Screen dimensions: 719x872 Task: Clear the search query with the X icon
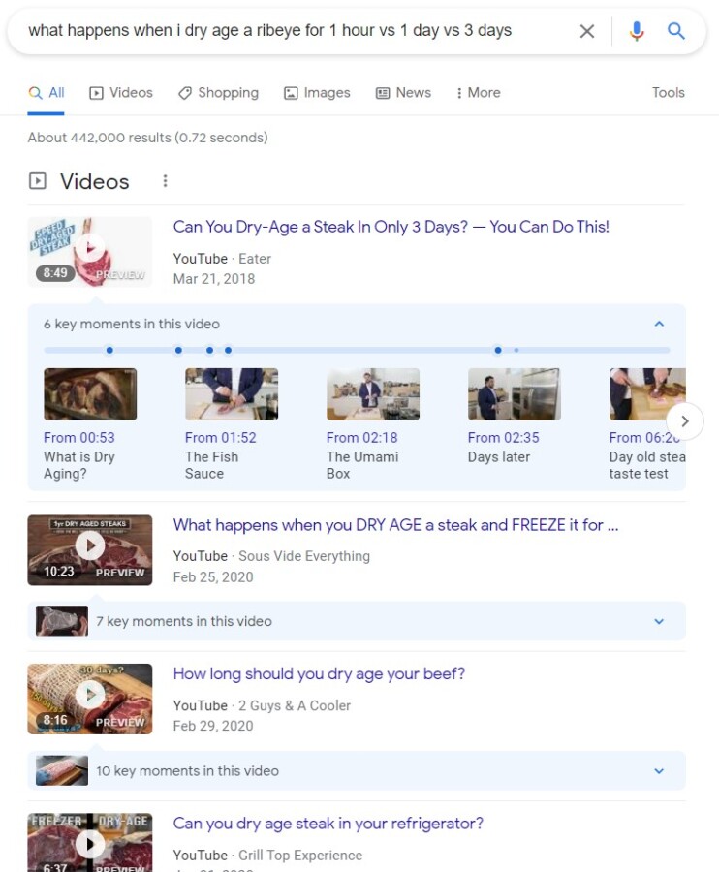tap(586, 31)
